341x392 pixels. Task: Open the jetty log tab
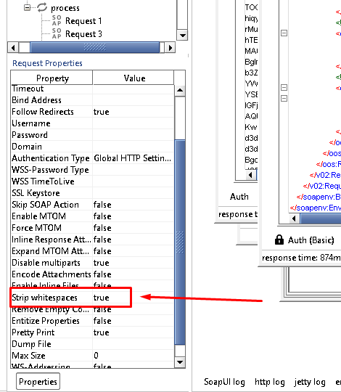(x=310, y=382)
